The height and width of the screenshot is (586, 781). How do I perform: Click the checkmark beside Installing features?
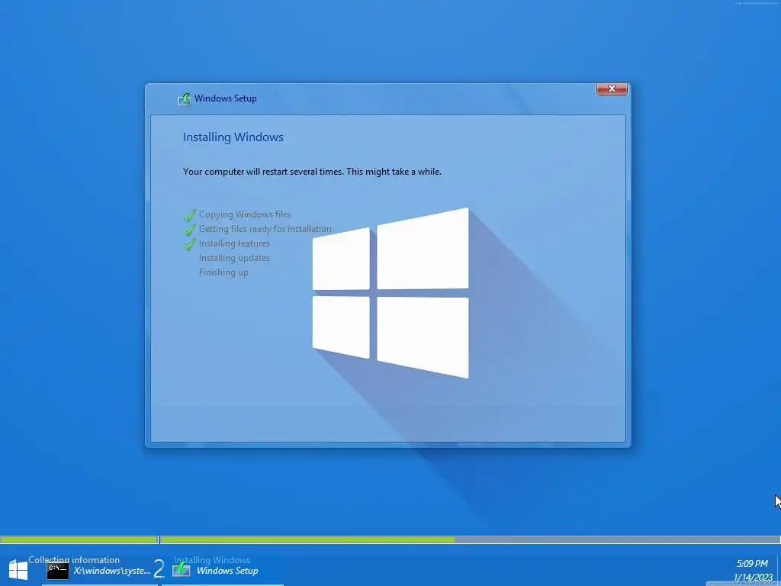click(189, 243)
